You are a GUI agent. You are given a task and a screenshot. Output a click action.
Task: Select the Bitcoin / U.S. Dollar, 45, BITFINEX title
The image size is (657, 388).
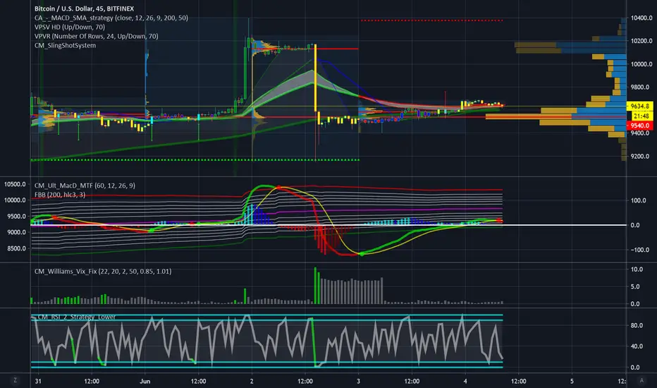pyautogui.click(x=84, y=8)
